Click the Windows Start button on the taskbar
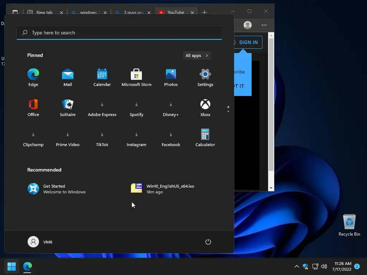This screenshot has height=275, width=367. 11,266
